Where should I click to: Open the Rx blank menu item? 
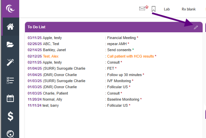189,9
